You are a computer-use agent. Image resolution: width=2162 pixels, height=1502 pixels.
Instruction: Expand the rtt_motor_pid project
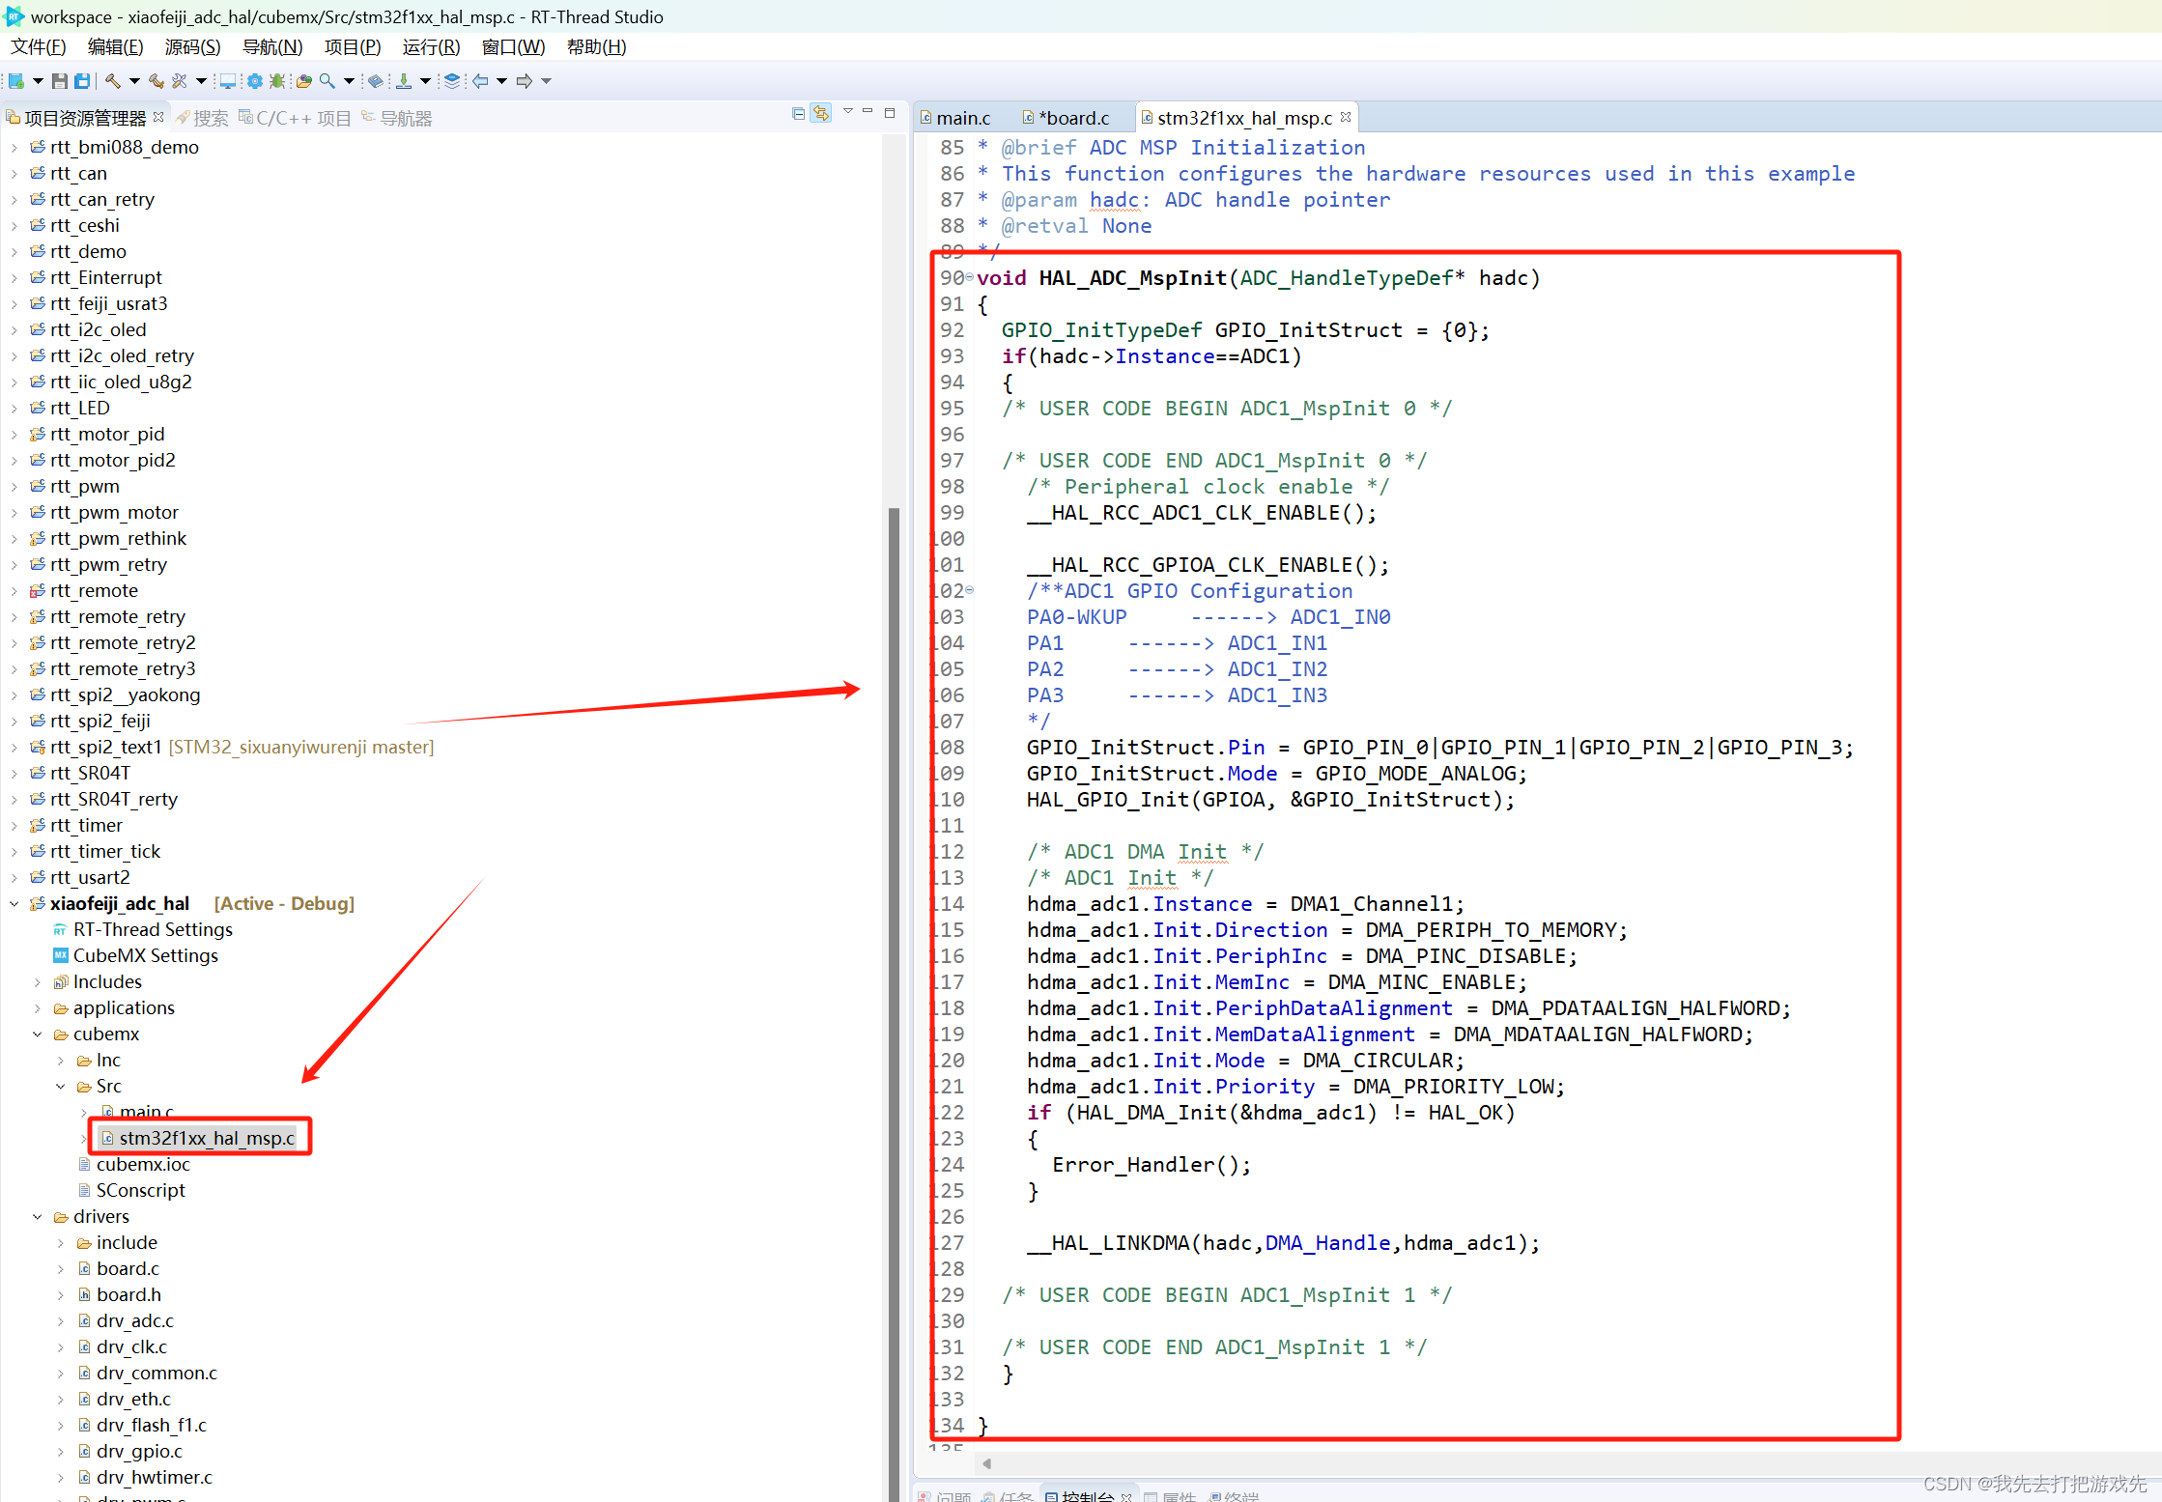click(14, 434)
